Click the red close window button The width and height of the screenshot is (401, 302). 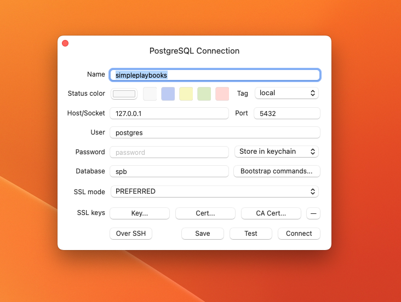65,43
